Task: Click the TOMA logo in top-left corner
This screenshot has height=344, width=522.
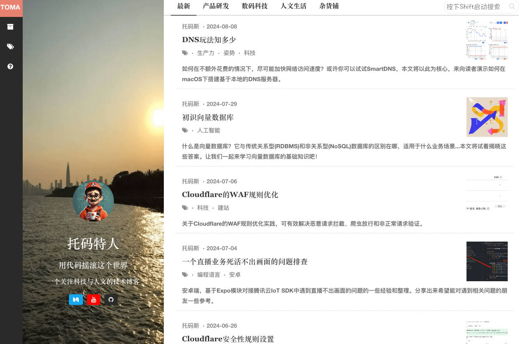Action: coord(11,7)
